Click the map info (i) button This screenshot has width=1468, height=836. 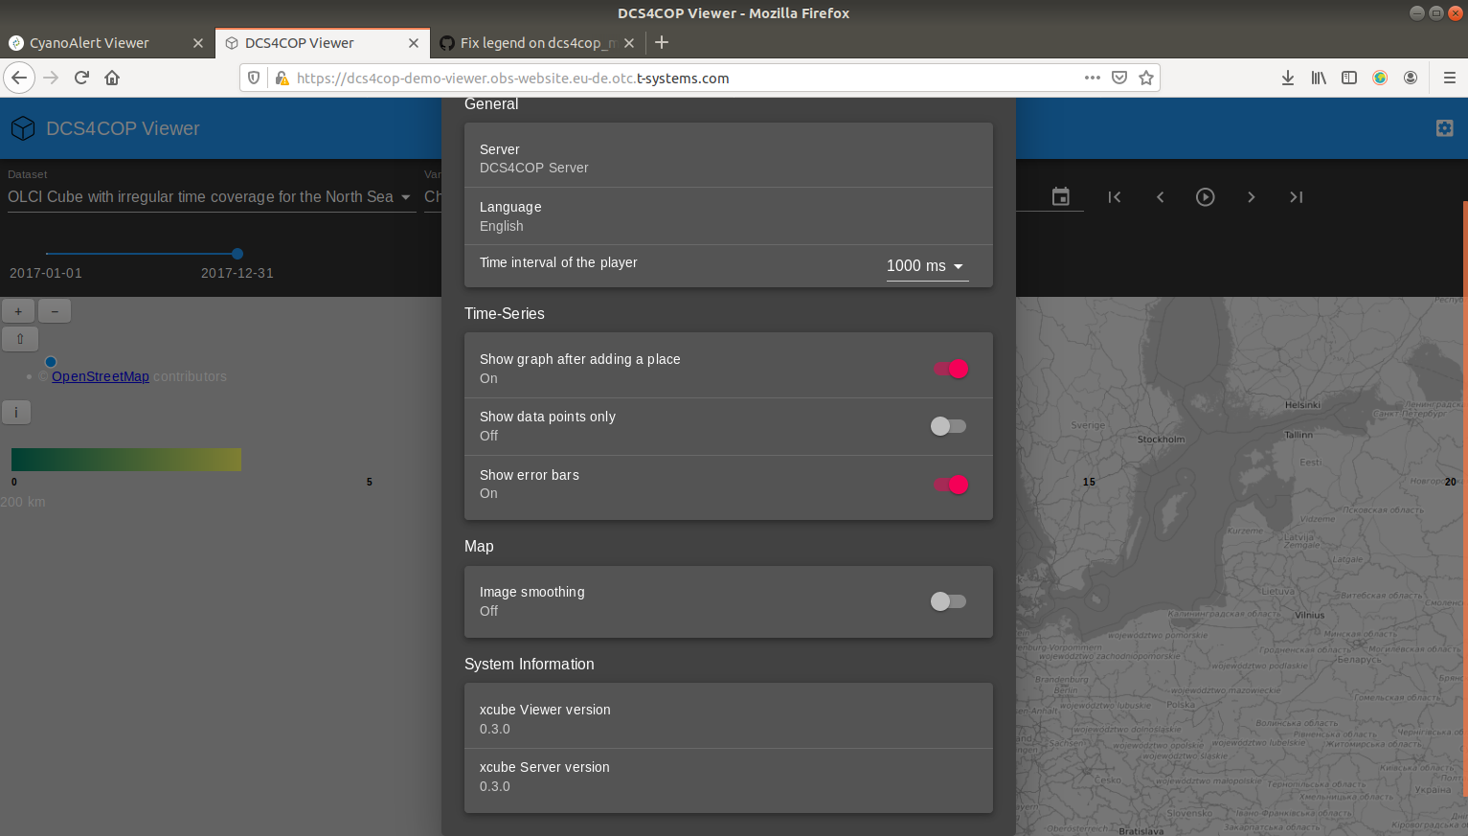pyautogui.click(x=16, y=412)
